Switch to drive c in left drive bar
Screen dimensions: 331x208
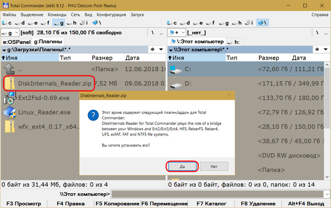(7, 23)
